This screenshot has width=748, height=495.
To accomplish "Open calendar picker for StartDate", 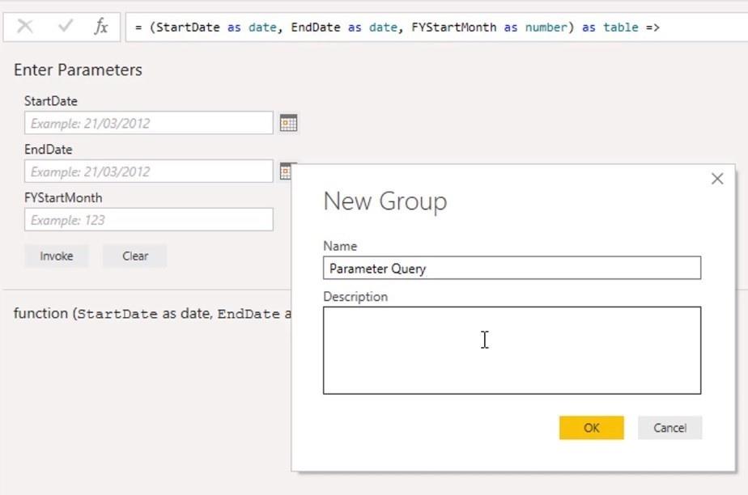I will point(288,123).
